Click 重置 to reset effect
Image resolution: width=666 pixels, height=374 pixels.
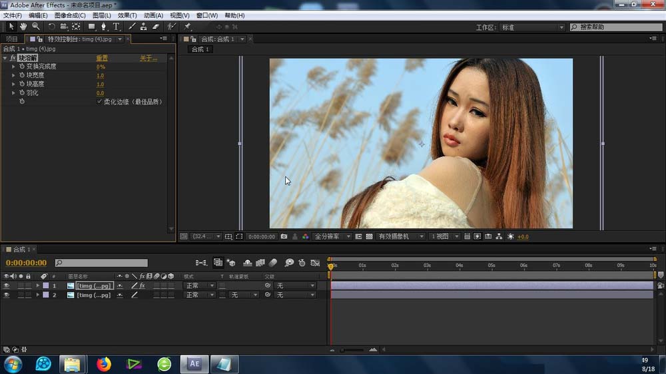[x=102, y=58]
